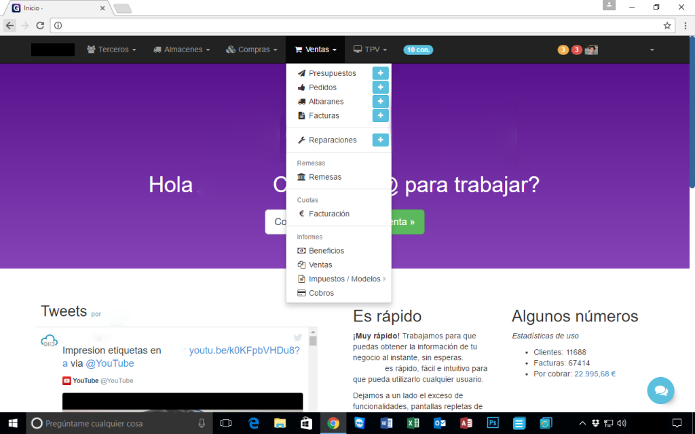The width and height of the screenshot is (695, 434).
Task: Open the Almacenes dropdown
Action: [x=181, y=50]
